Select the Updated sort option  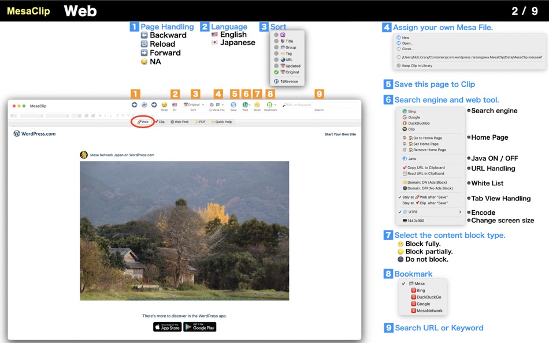point(287,66)
